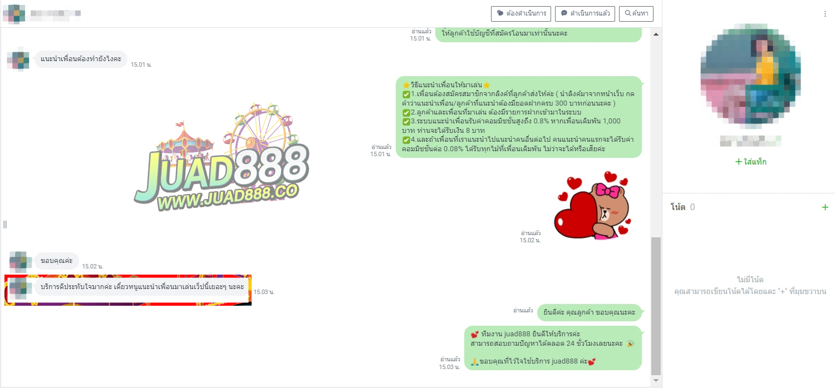Select the ยินดีค่ะ คุณลูกค้า reply bubble

(589, 312)
